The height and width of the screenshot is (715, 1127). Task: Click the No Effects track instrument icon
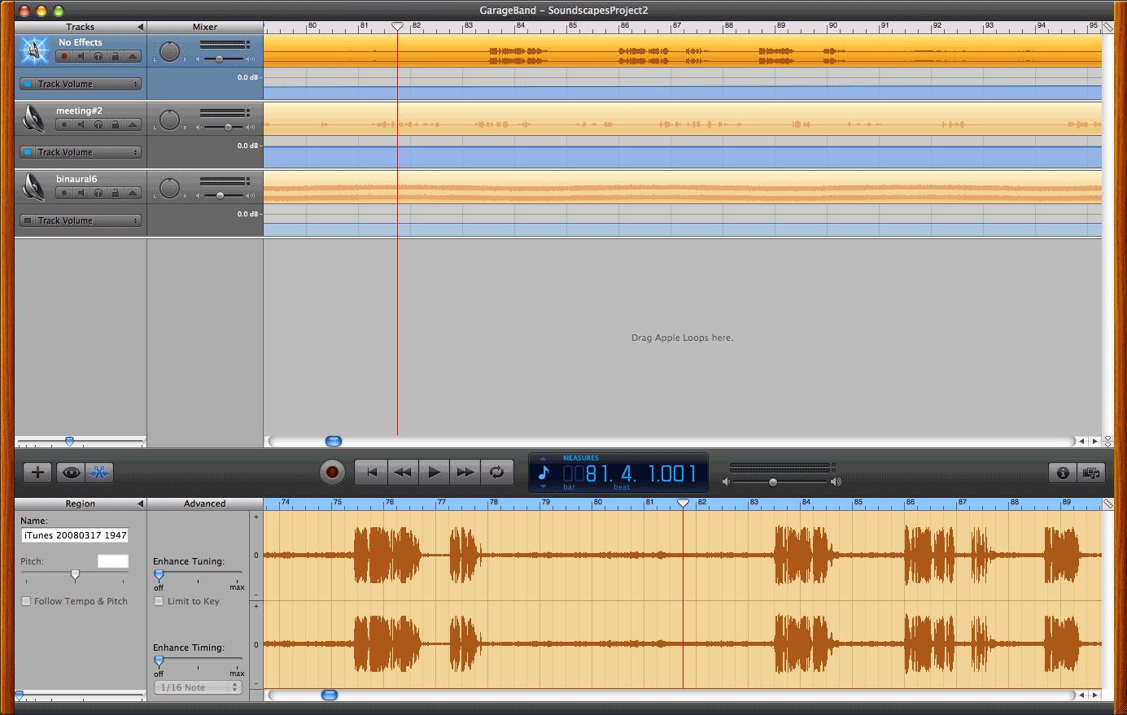[34, 50]
